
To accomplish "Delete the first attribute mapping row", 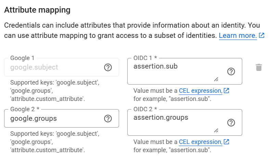I will (259, 67).
